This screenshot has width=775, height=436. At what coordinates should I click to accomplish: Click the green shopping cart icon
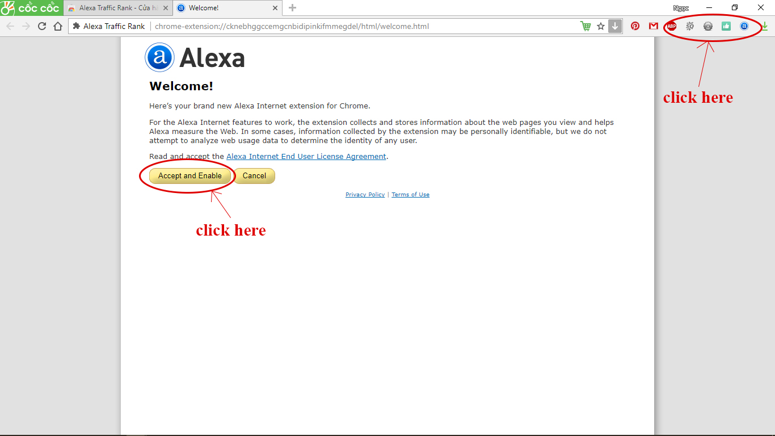[586, 26]
